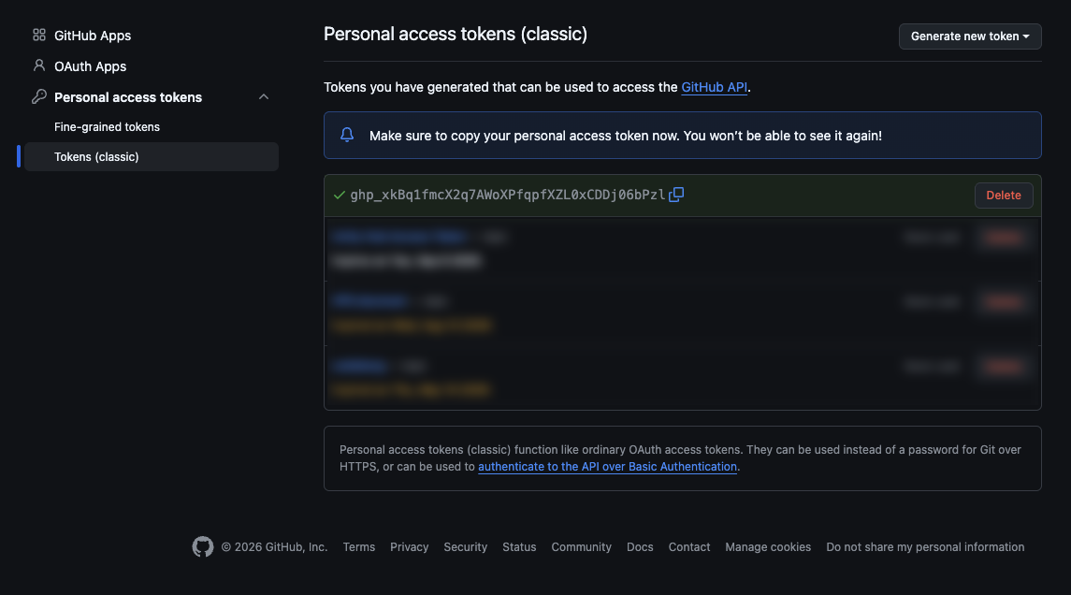The image size is (1071, 595).
Task: Delete the newly generated token
Action: tap(1004, 196)
